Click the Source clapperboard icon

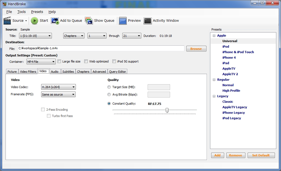pyautogui.click(x=7, y=21)
